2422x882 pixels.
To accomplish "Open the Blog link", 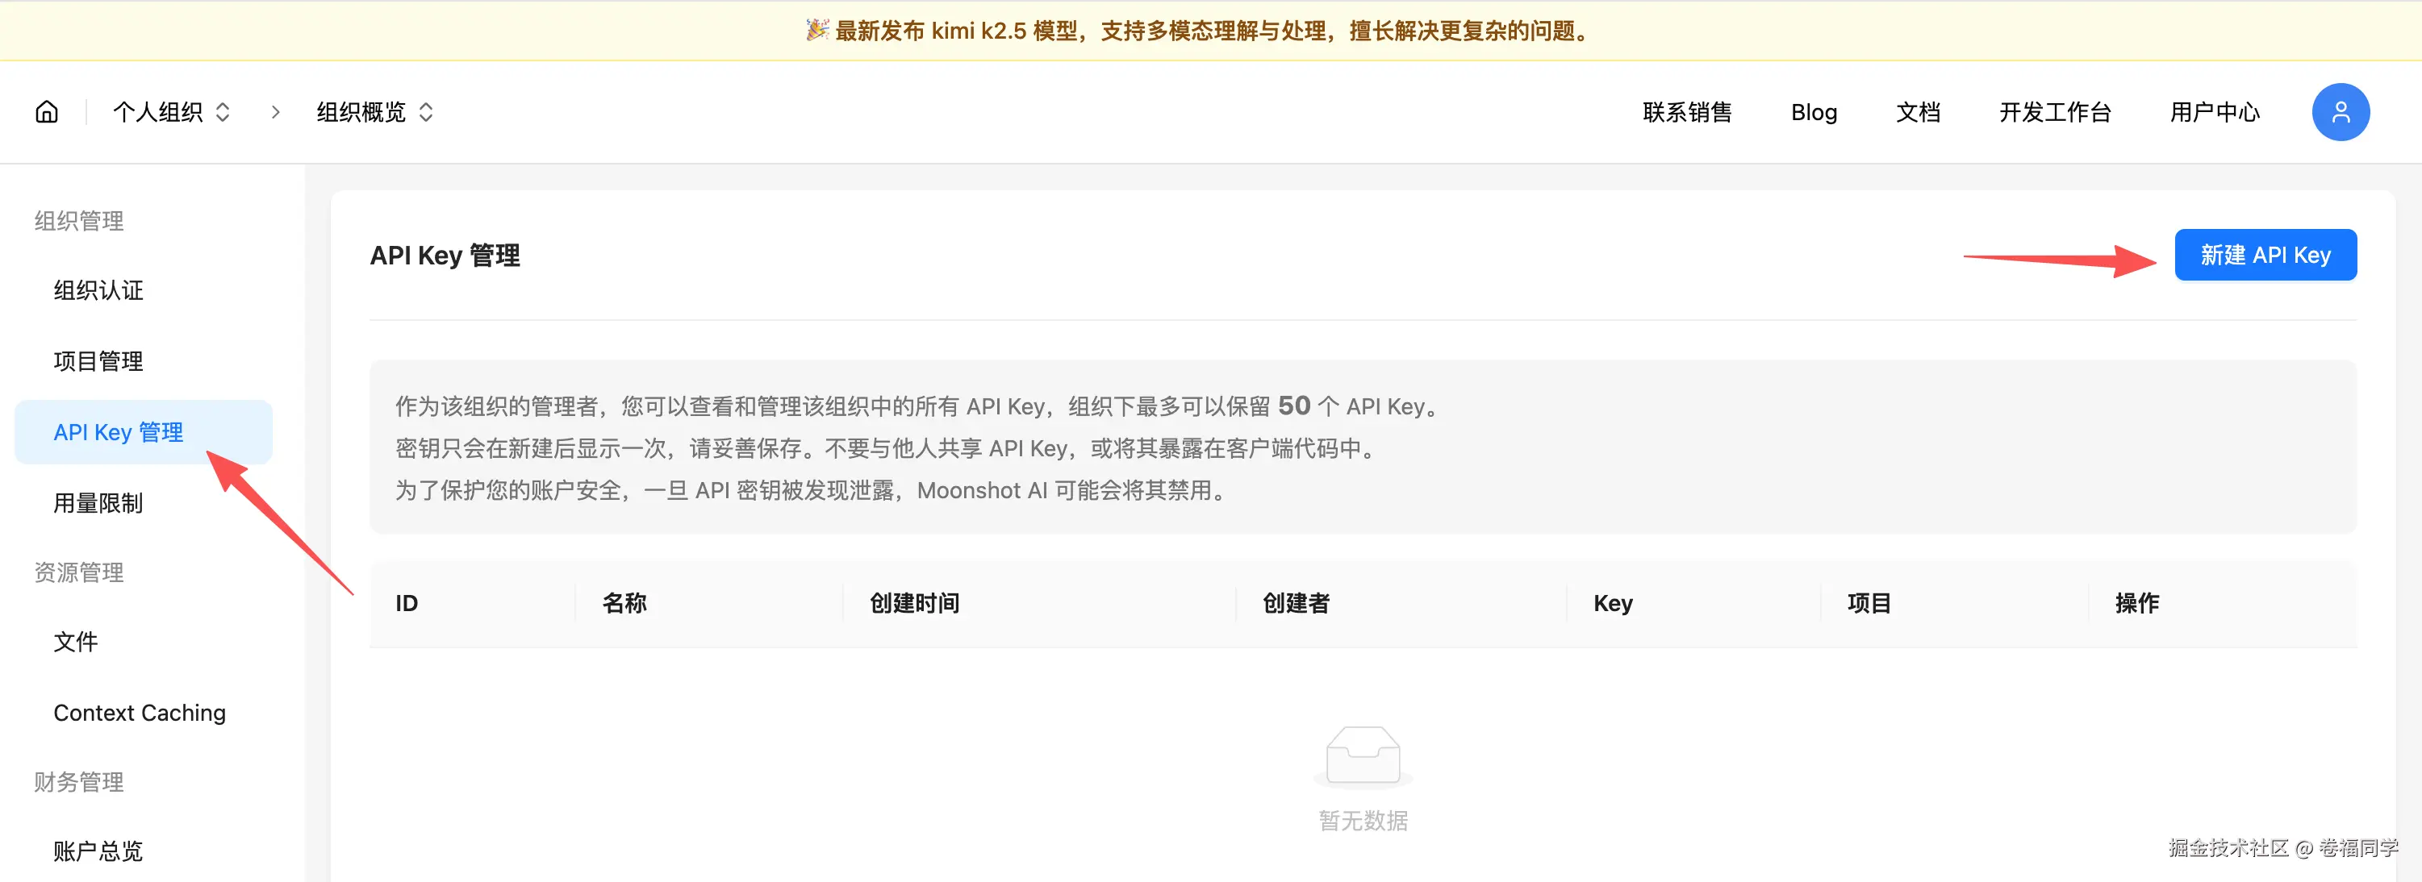I will click(1813, 113).
